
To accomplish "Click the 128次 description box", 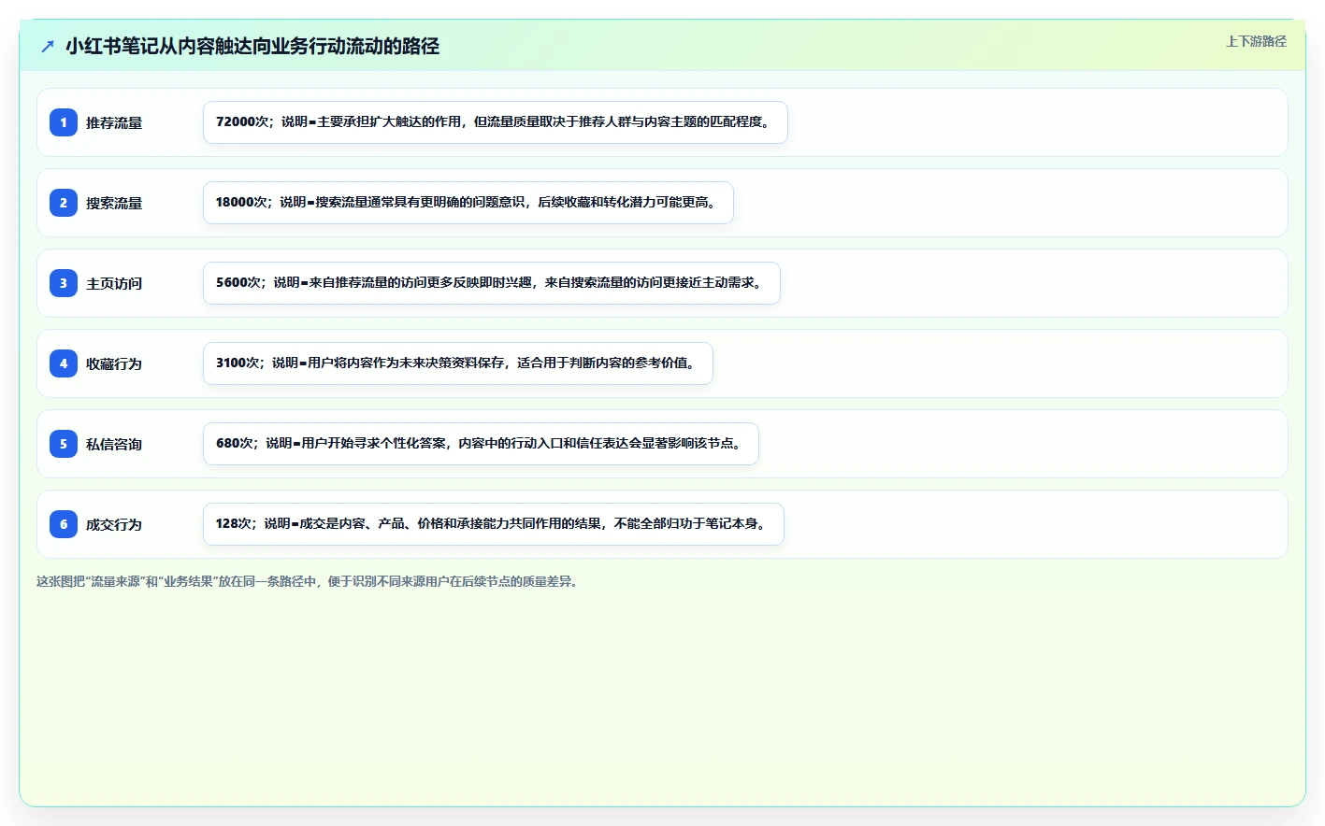I will point(494,524).
